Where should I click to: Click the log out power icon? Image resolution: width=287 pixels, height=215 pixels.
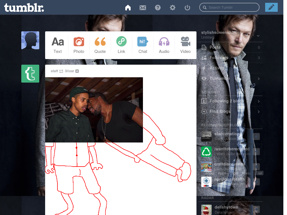187,8
